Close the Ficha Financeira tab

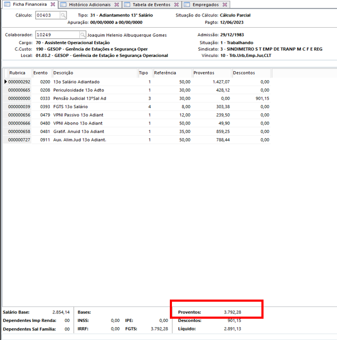click(53, 4)
